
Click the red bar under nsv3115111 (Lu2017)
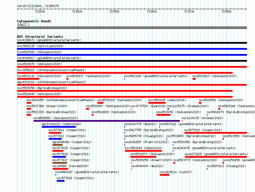164,175
